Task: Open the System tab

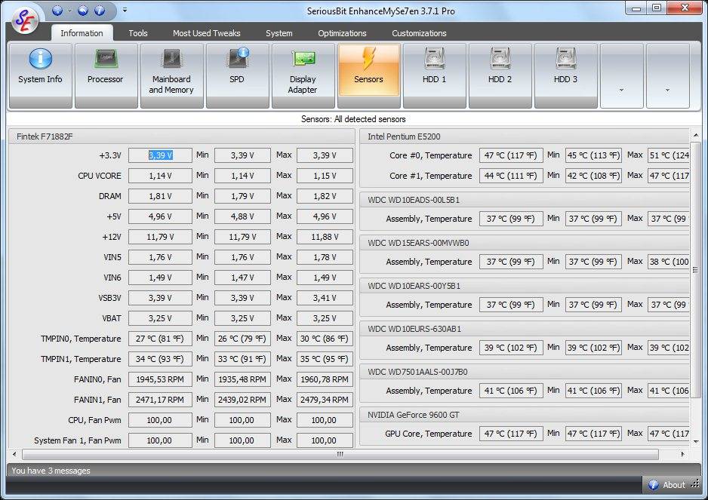Action: [279, 33]
